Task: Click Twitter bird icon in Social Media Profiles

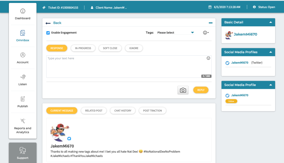Action: (x=227, y=63)
